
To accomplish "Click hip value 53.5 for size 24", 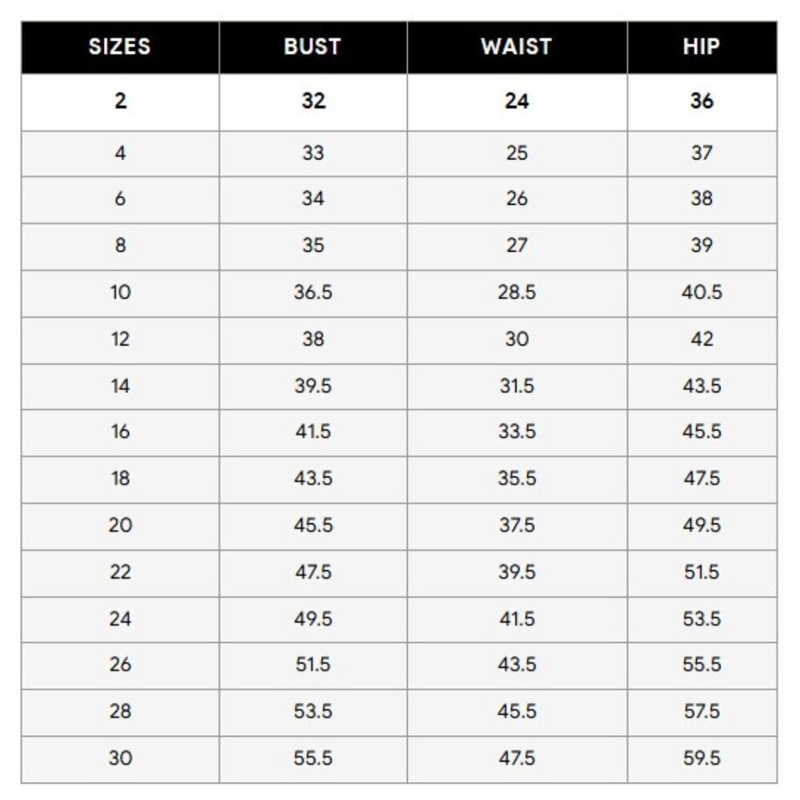I will (702, 619).
